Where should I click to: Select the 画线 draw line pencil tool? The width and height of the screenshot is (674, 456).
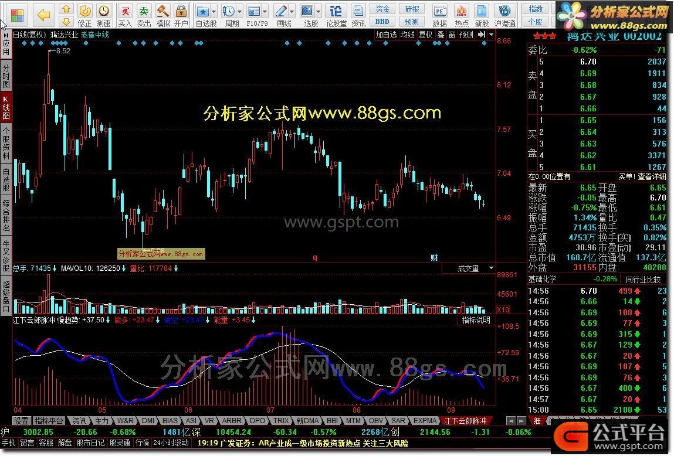[x=281, y=12]
